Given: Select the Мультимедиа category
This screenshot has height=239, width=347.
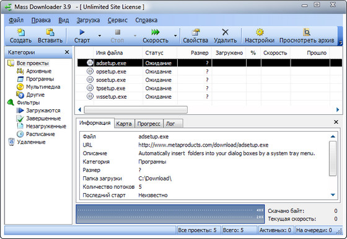Looking at the screenshot, I should coord(43,87).
